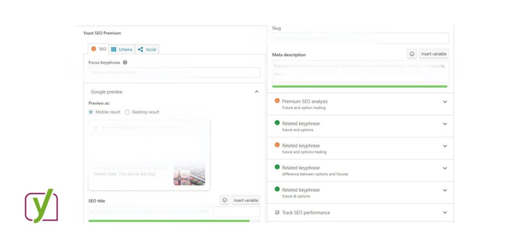
Task: Click green smiley for future & options
Action: (277, 189)
